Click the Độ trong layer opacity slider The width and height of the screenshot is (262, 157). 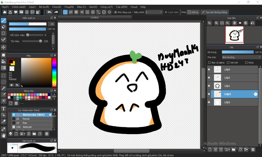point(238,52)
